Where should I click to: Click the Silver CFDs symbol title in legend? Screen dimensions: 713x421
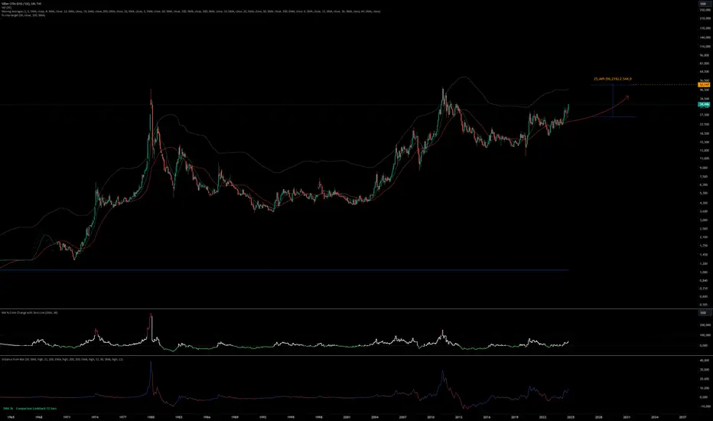click(21, 4)
